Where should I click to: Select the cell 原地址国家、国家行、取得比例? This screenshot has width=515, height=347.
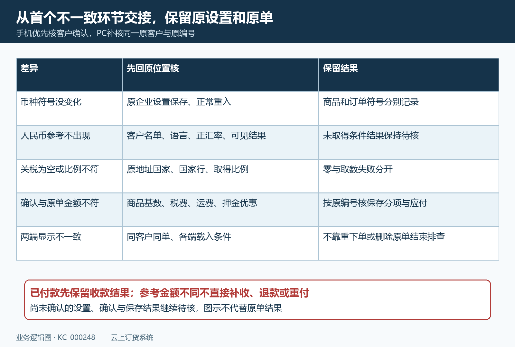[x=220, y=176]
